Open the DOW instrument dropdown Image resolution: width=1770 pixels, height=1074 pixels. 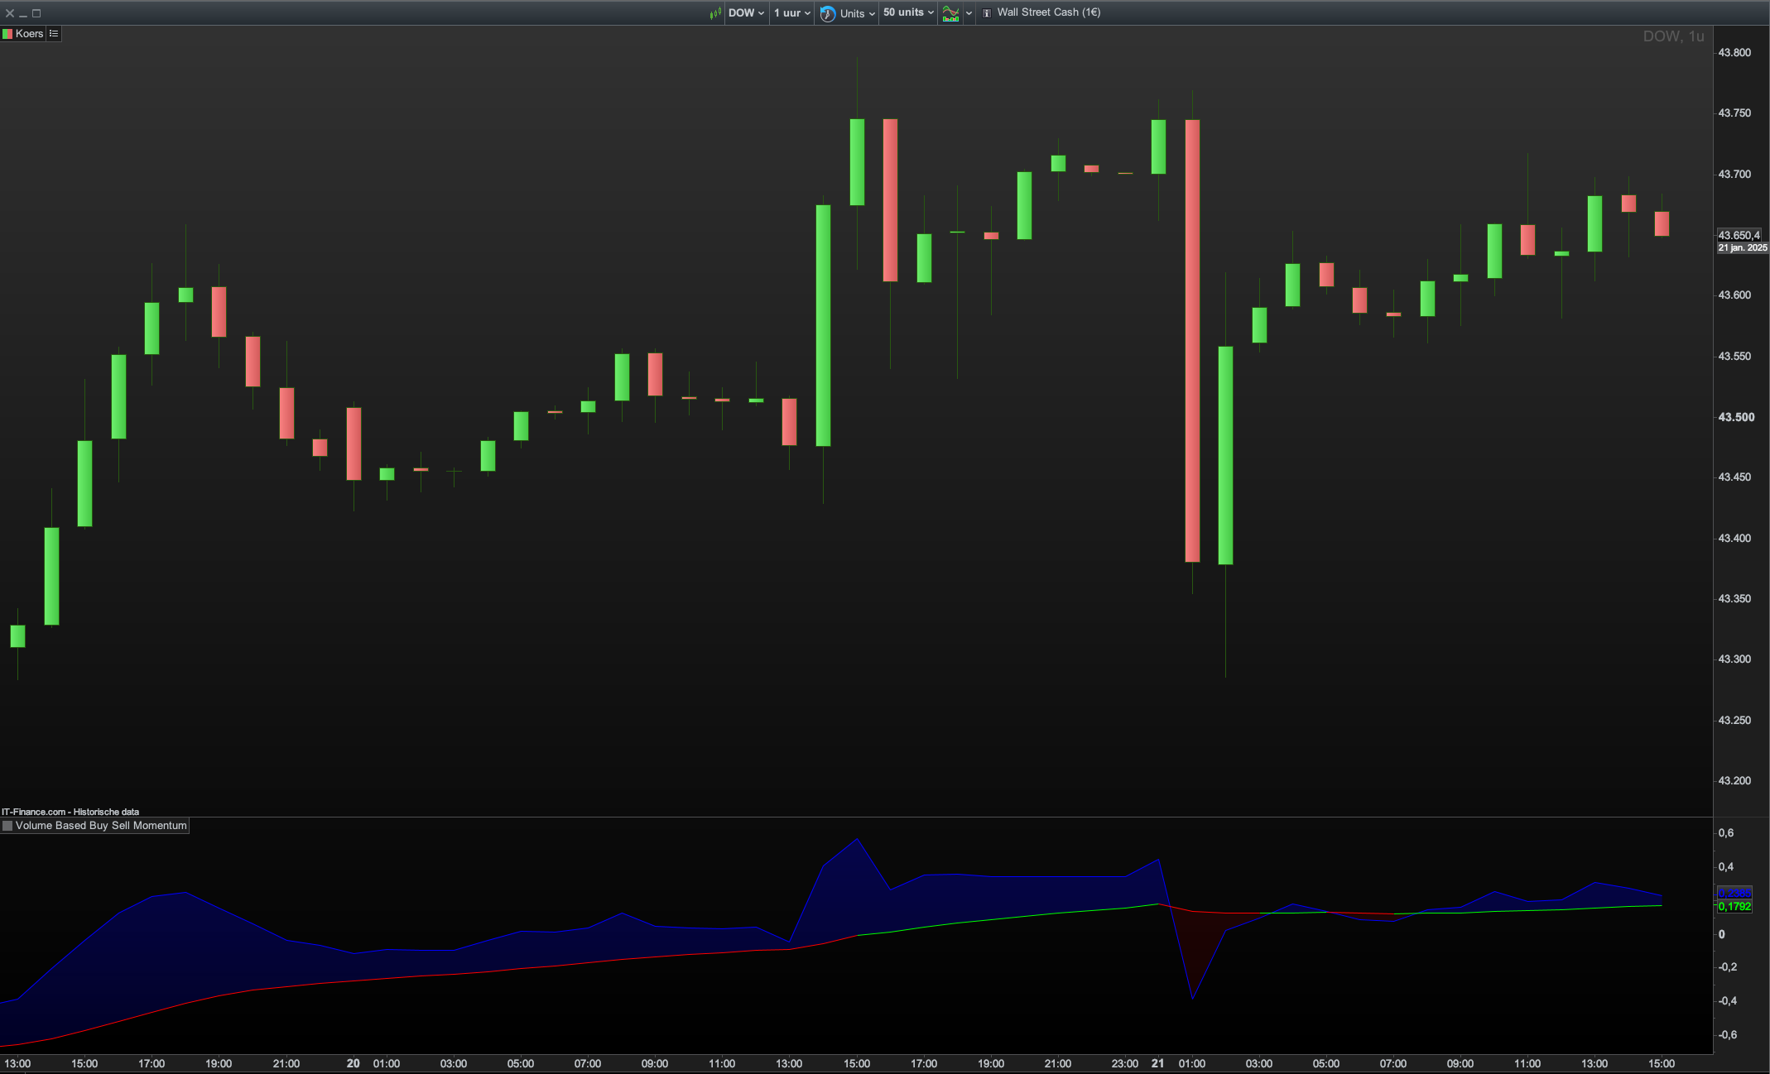tap(746, 13)
